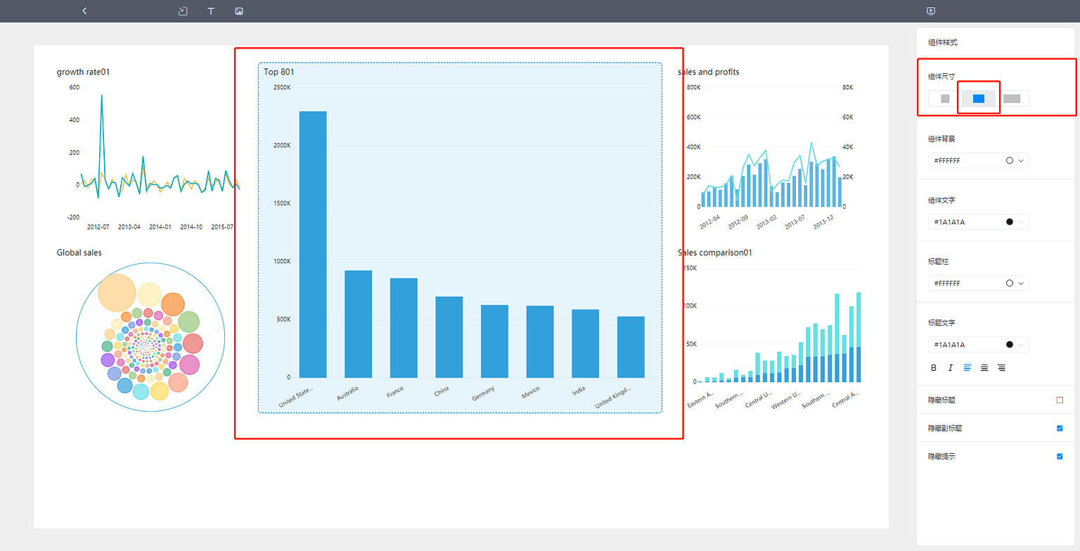Click the 'Global sales' chart title
Viewport: 1080px width, 551px height.
pyautogui.click(x=79, y=253)
